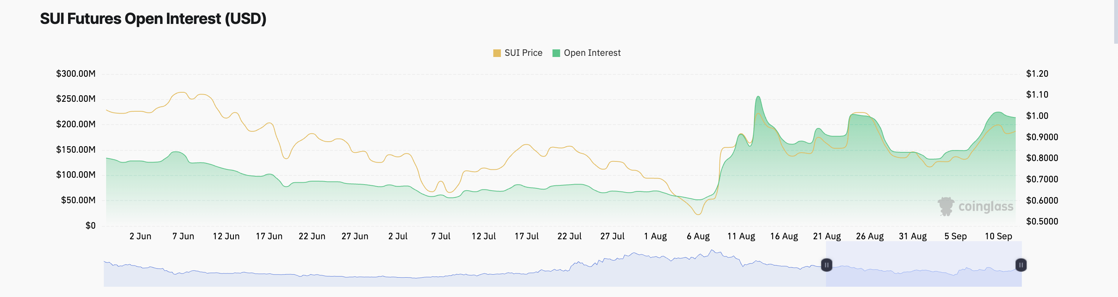Click the SUI Futures Open Interest title

click(153, 19)
